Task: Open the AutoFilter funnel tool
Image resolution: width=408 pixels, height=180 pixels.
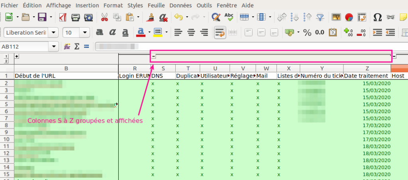Action: (x=320, y=18)
